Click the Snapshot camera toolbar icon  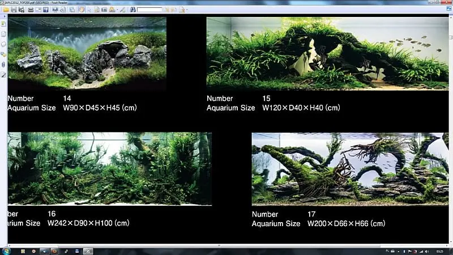point(104,10)
